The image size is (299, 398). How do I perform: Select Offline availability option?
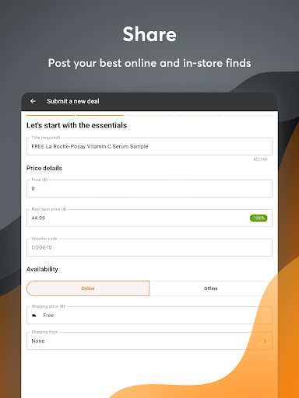click(x=211, y=288)
